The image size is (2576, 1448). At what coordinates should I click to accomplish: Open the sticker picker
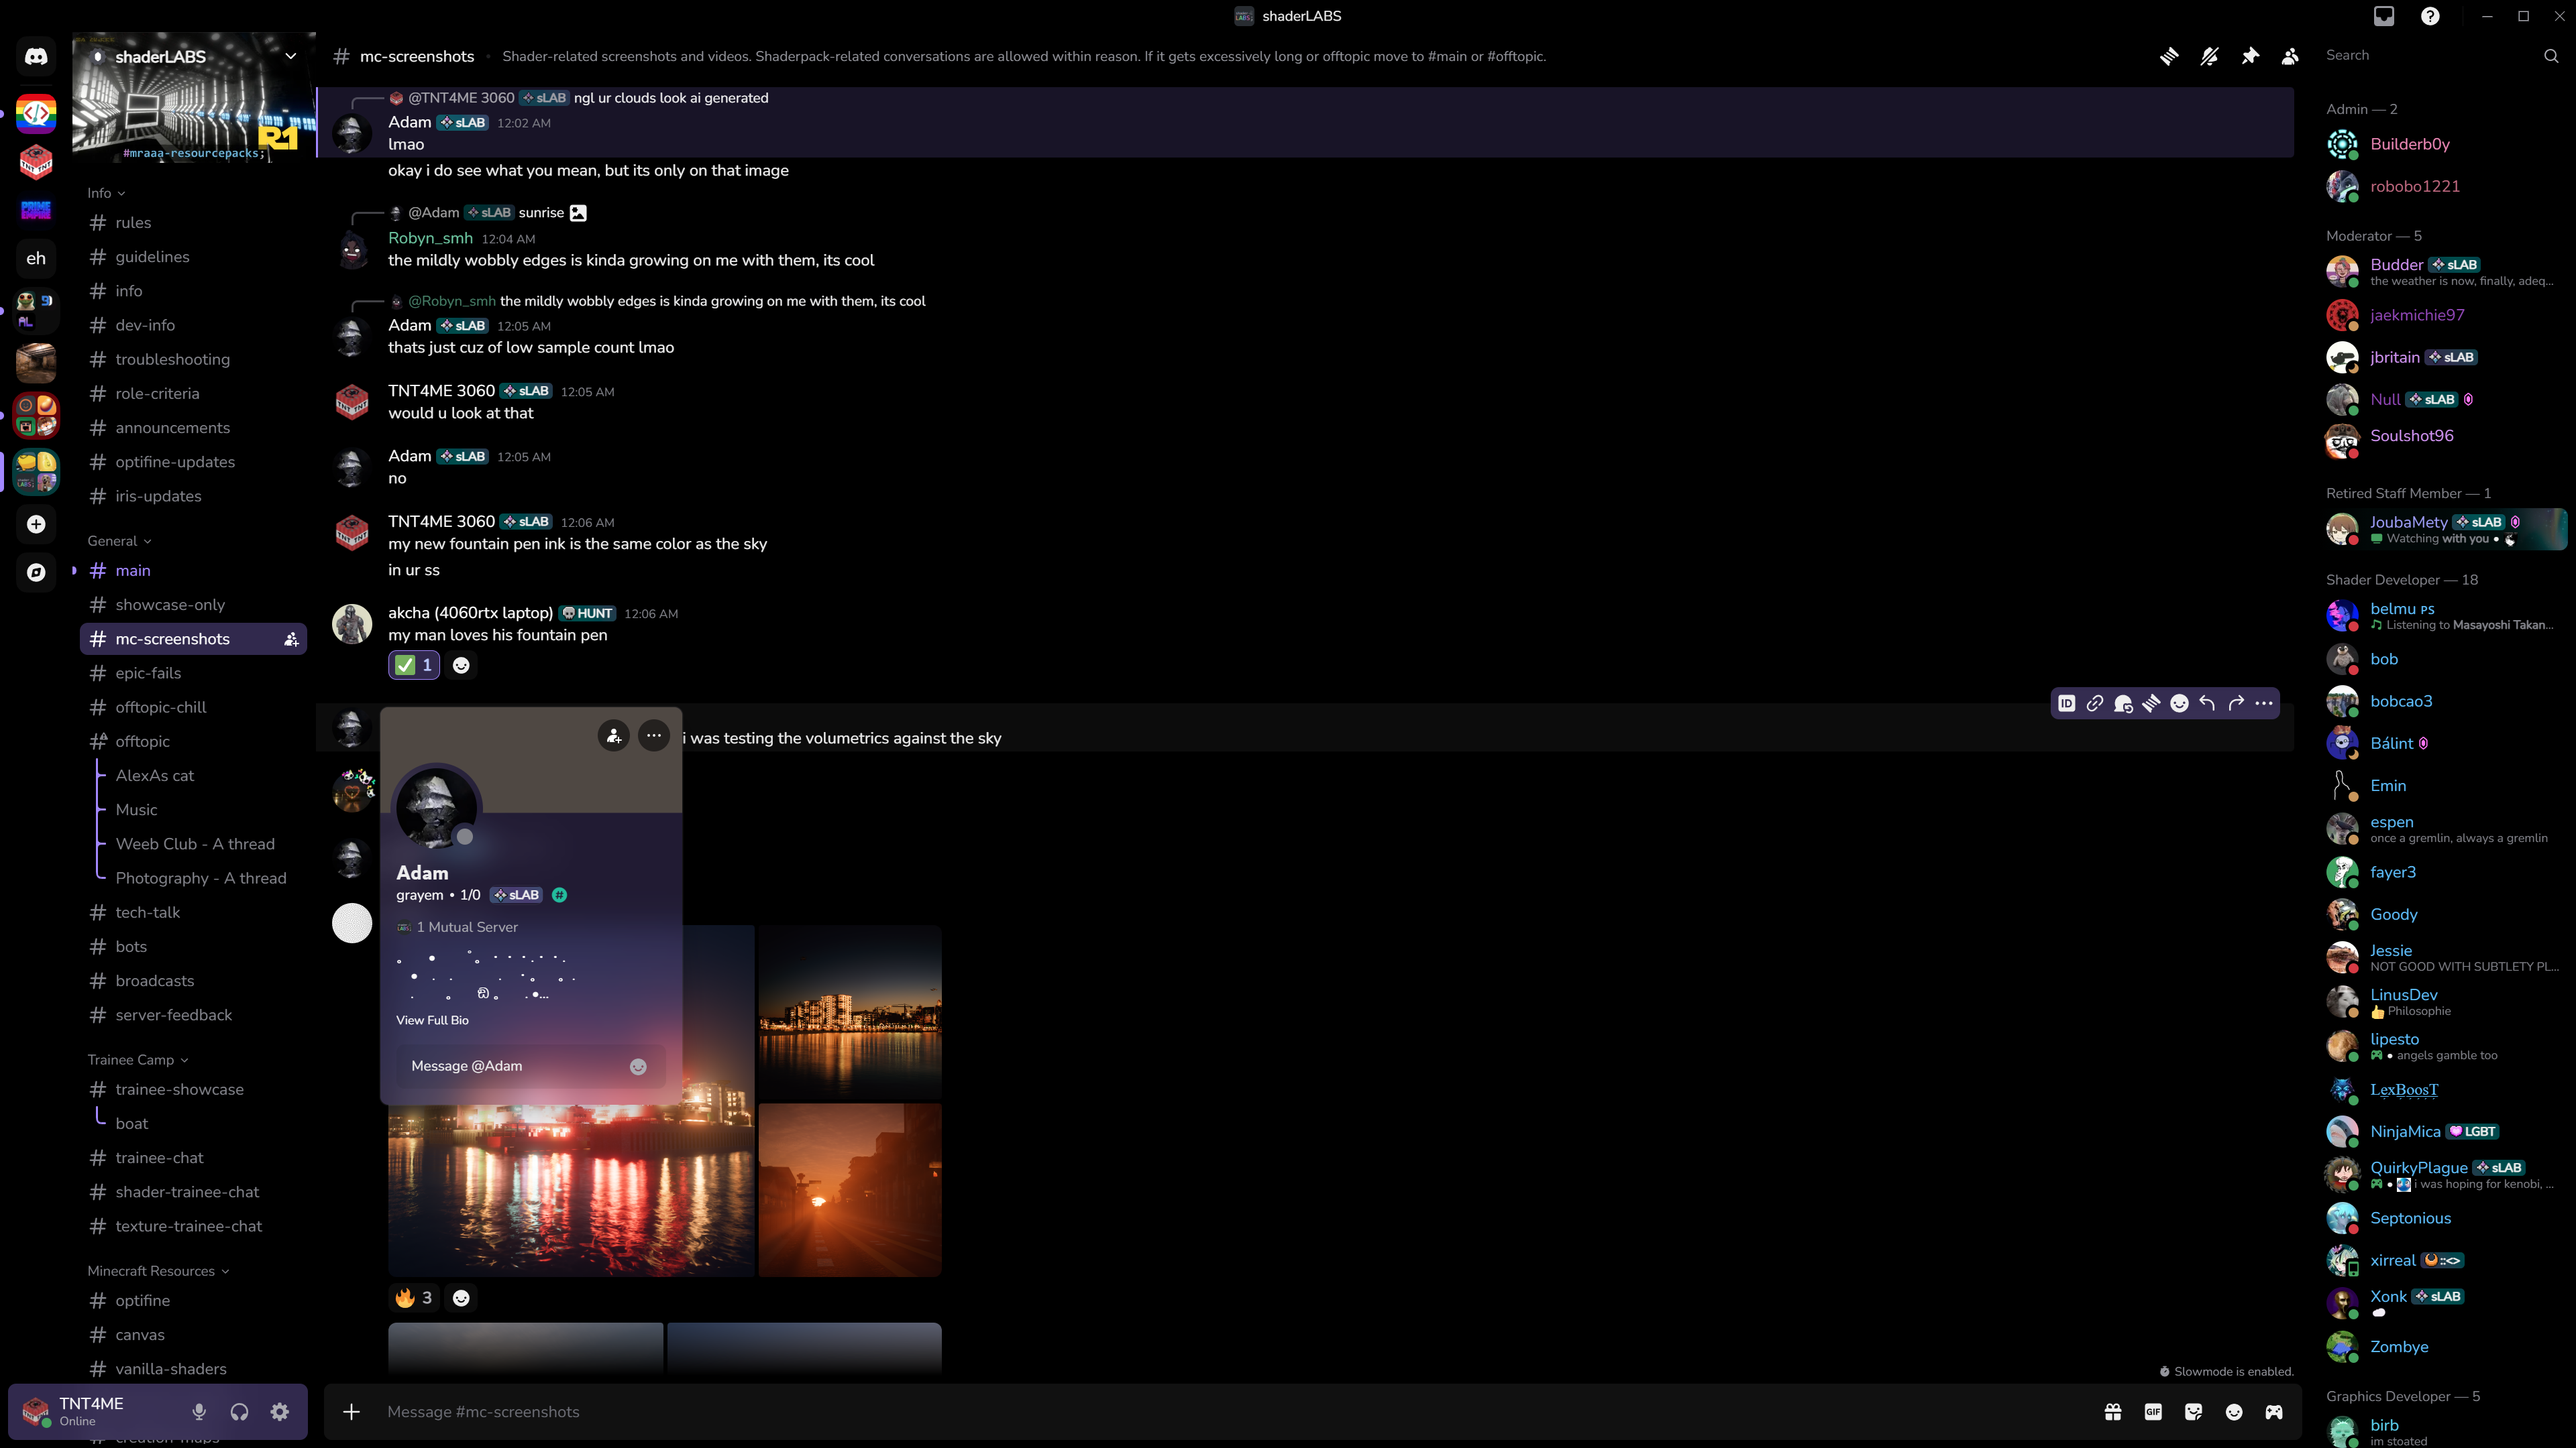pos(2193,1411)
